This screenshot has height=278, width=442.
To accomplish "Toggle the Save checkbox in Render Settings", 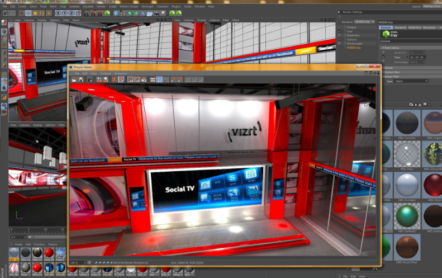I will pos(339,31).
